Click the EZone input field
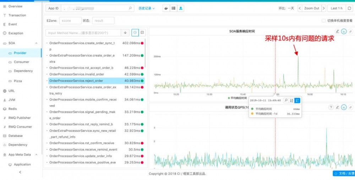355x180 pixels. coord(70,21)
